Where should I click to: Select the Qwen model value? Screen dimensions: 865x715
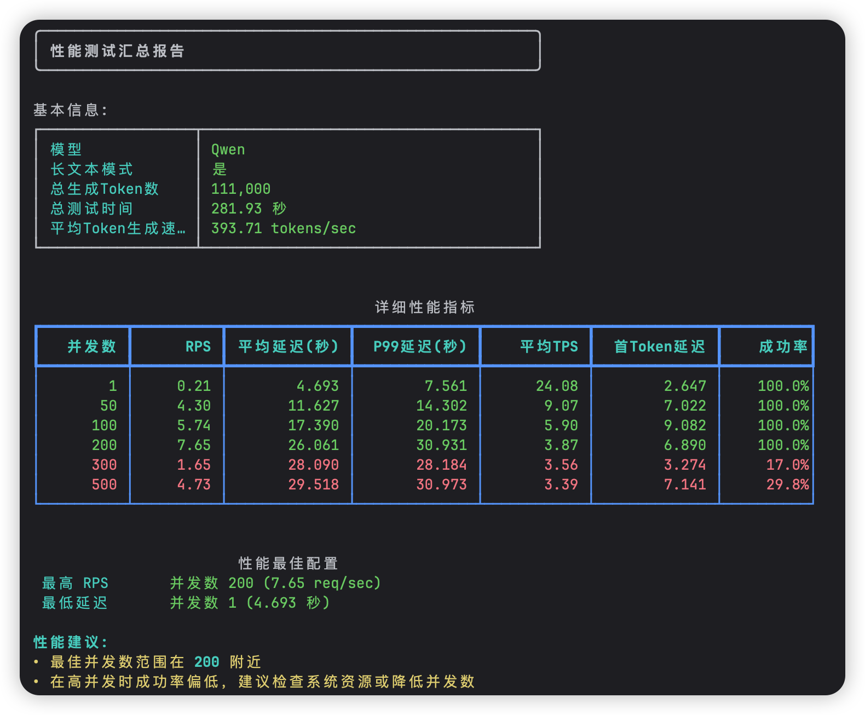click(x=228, y=149)
